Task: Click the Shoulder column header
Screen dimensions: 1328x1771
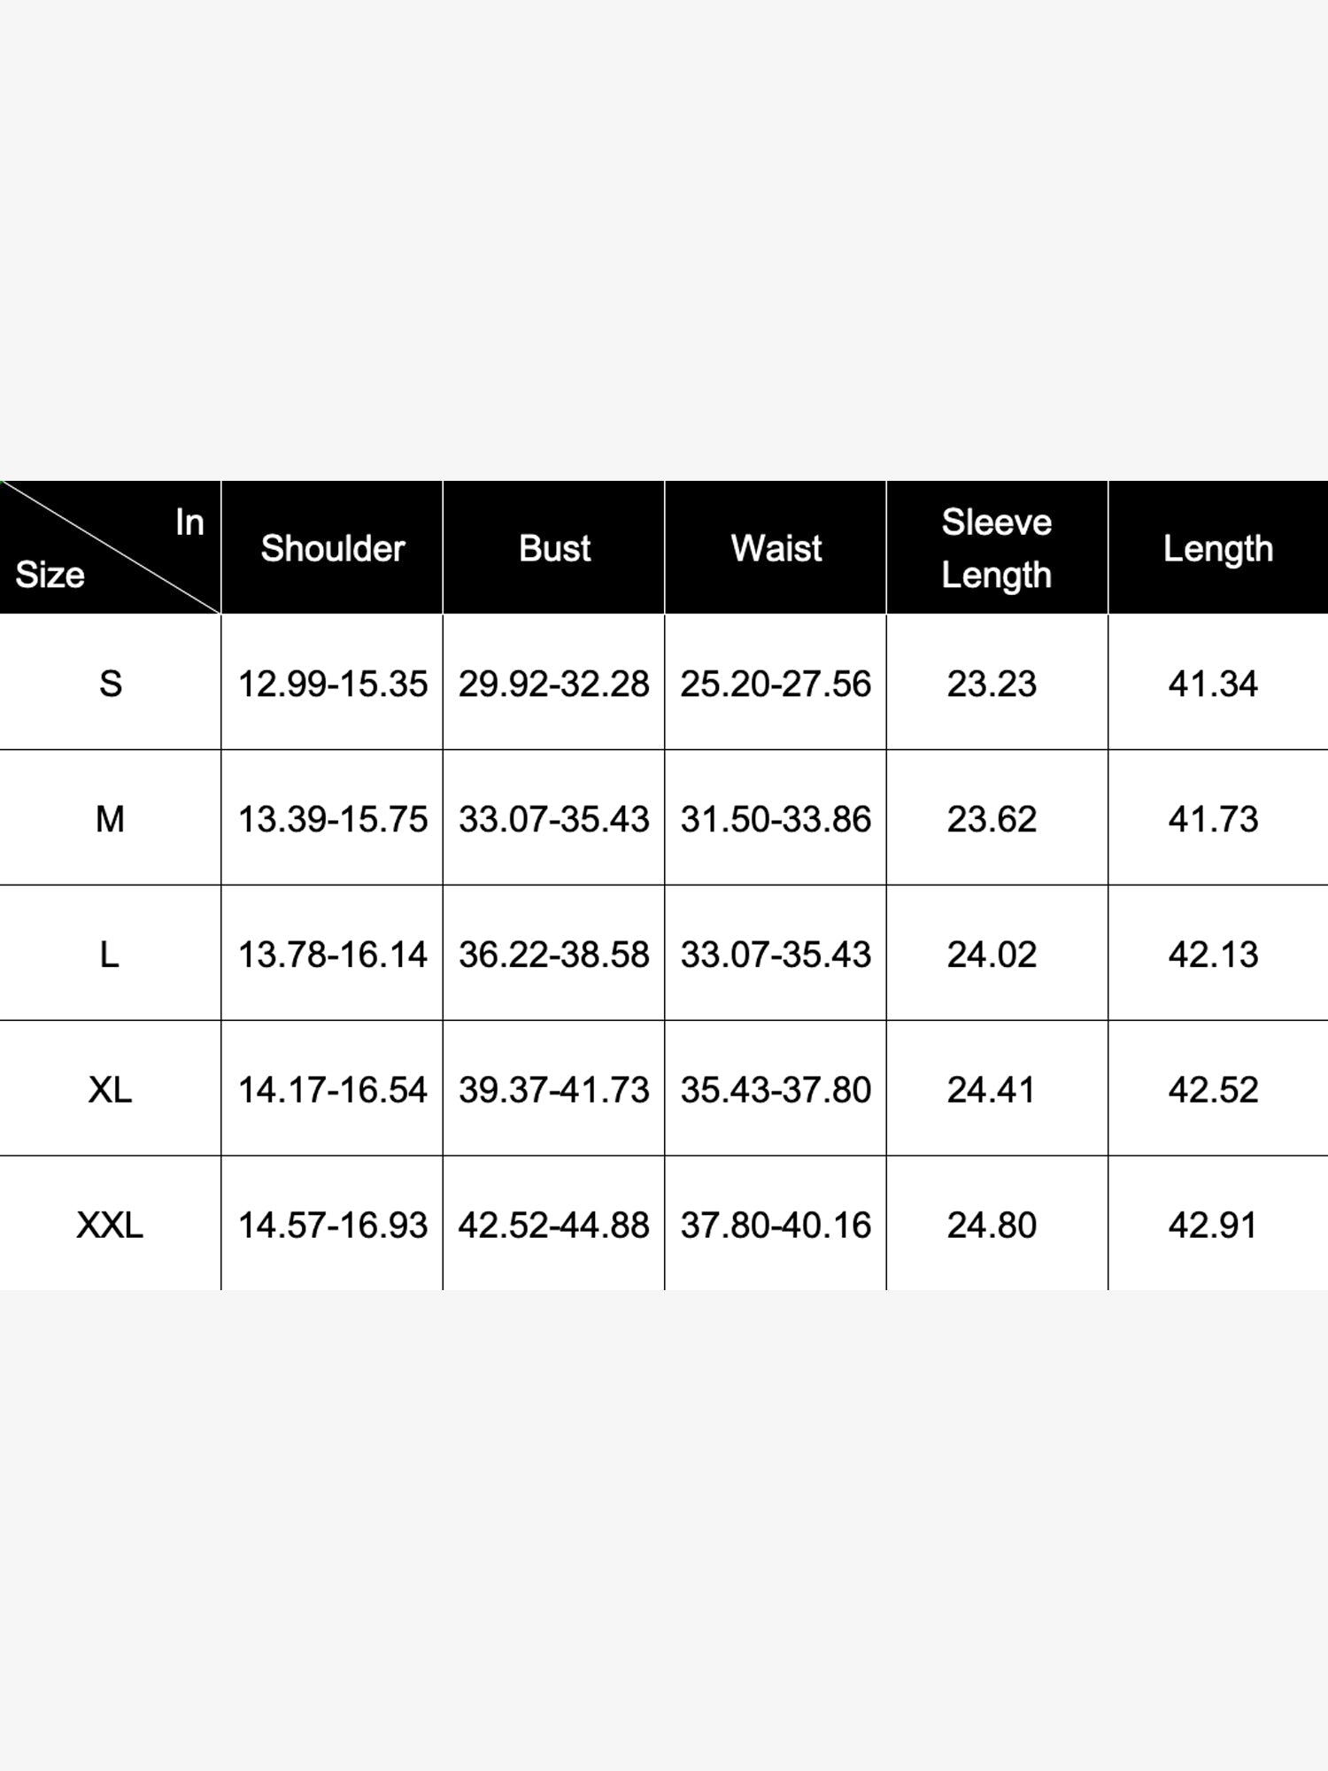Action: point(332,548)
